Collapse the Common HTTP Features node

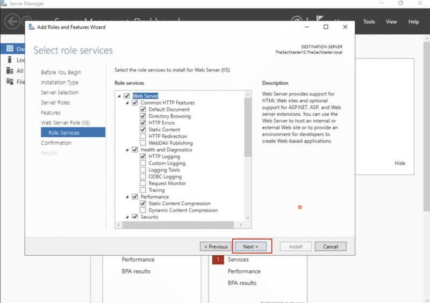(127, 103)
